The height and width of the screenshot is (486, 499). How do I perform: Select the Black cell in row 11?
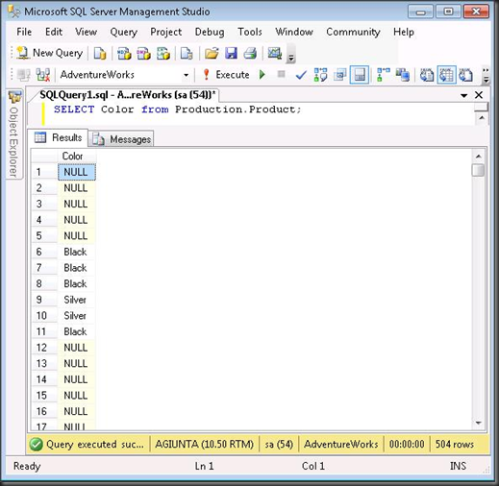[77, 331]
